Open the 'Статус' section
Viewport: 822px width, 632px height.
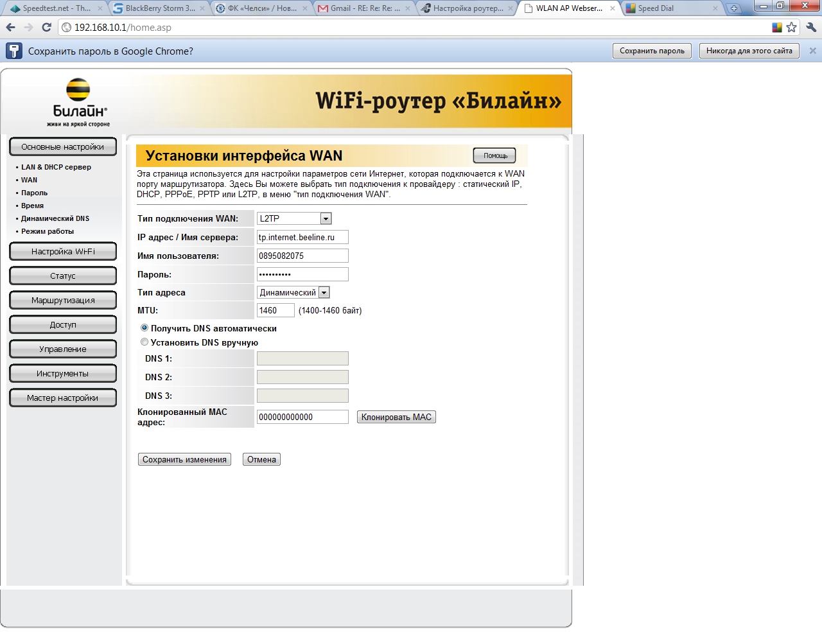63,276
